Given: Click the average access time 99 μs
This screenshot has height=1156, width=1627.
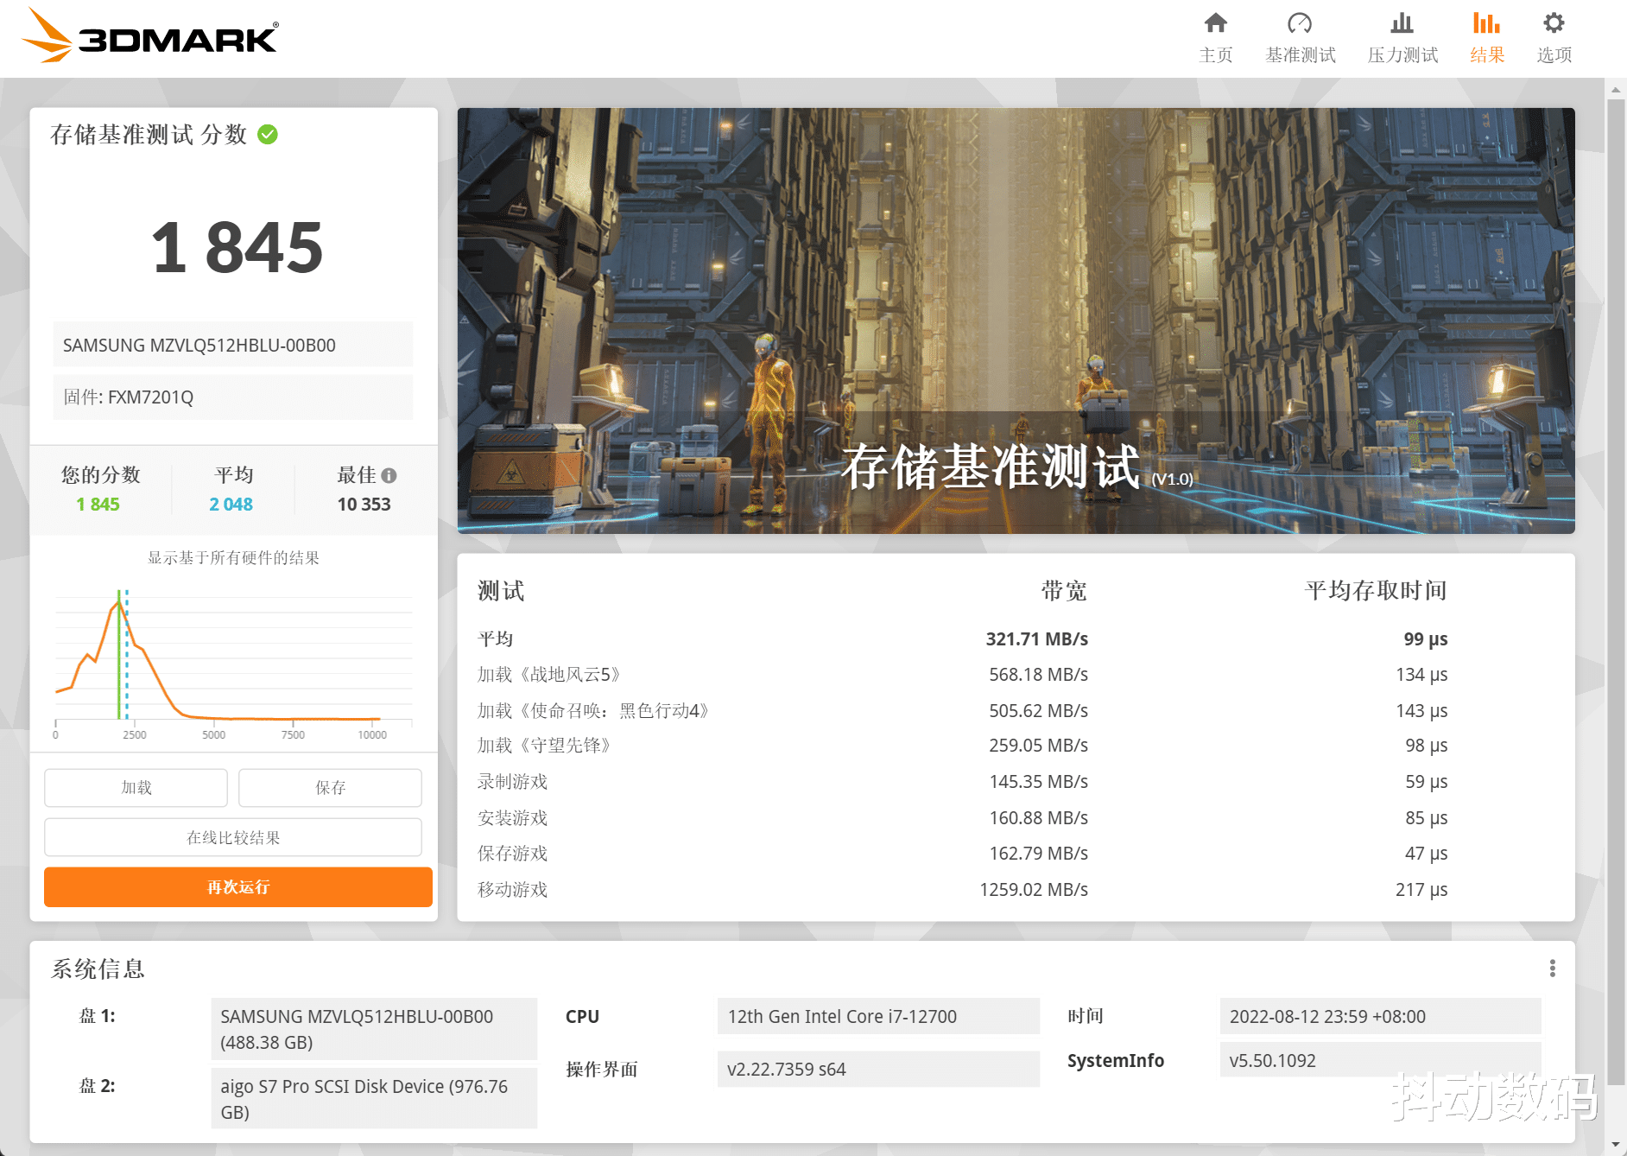Looking at the screenshot, I should (x=1425, y=639).
